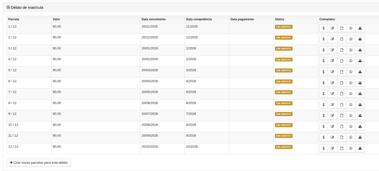Select the Data vencimento column header
Screen dimensions: 379x171
[154, 19]
